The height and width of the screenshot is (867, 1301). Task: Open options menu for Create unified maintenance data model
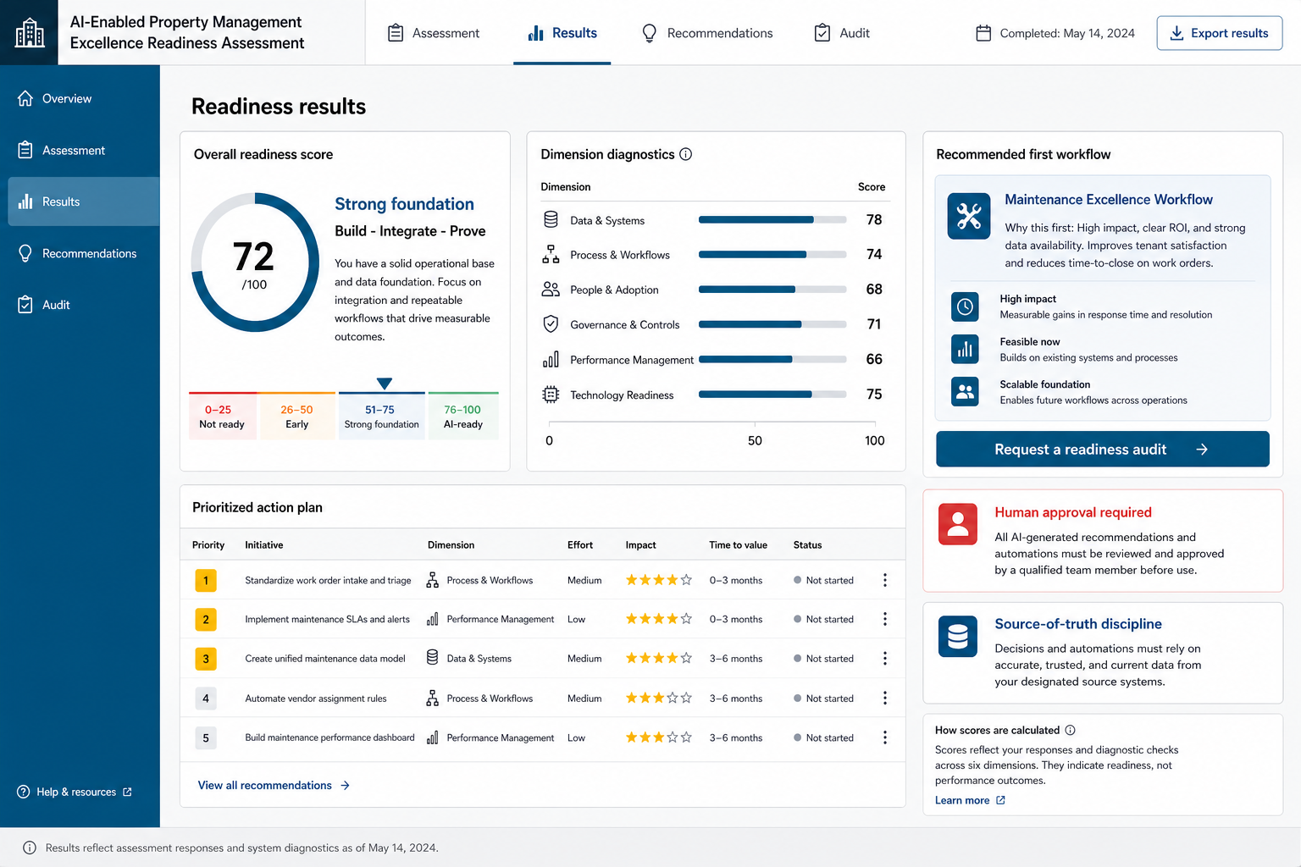885,658
